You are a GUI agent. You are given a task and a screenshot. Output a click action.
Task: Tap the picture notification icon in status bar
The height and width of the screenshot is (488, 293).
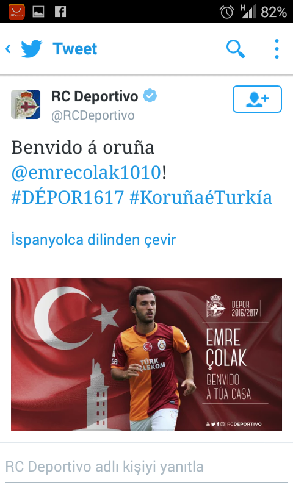coord(38,12)
